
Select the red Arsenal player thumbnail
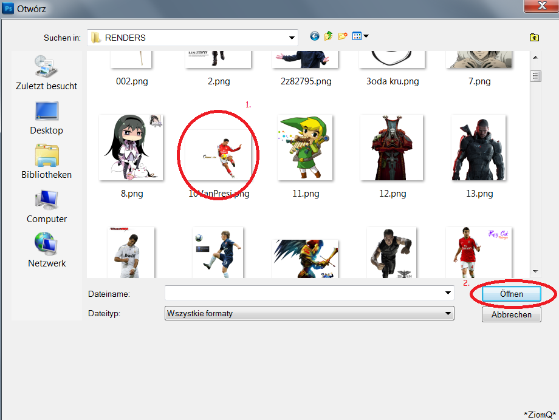tap(478, 252)
